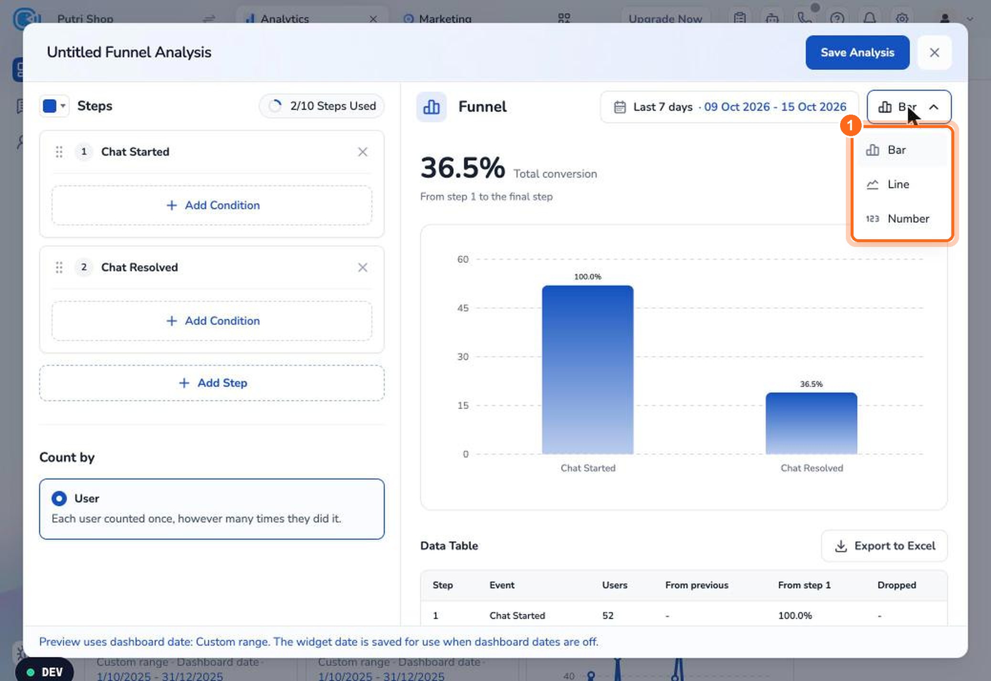Screen dimensions: 991x681
Task: Open the settings gear in top bar
Action: click(x=901, y=19)
